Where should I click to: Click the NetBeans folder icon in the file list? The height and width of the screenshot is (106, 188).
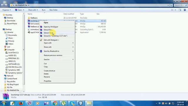tap(29, 18)
